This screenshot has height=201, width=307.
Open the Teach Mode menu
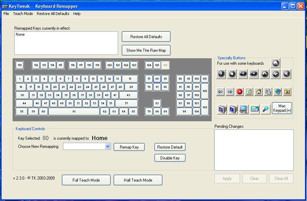click(x=23, y=14)
